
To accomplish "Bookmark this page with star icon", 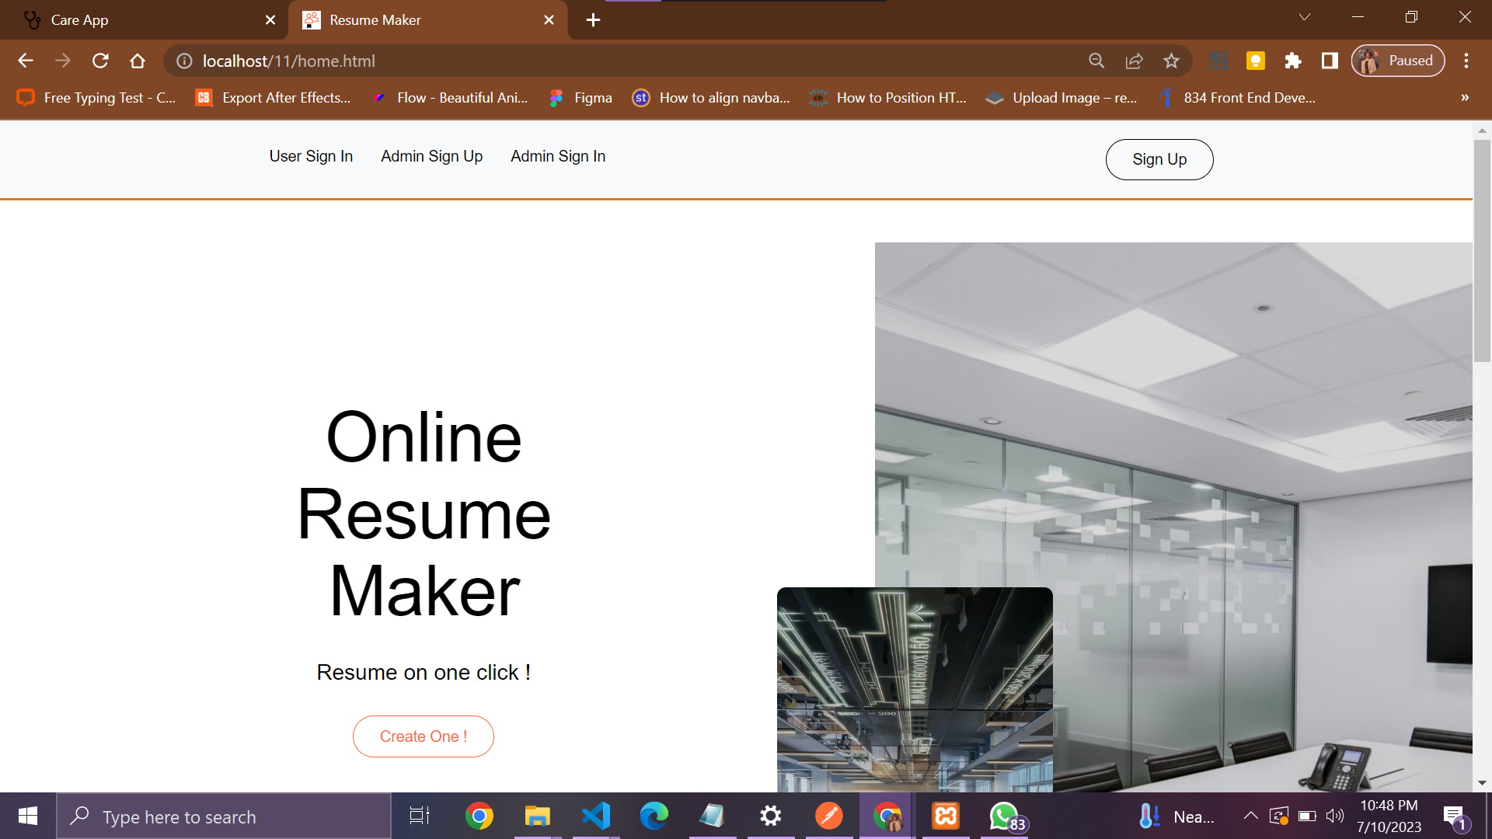I will [x=1171, y=61].
